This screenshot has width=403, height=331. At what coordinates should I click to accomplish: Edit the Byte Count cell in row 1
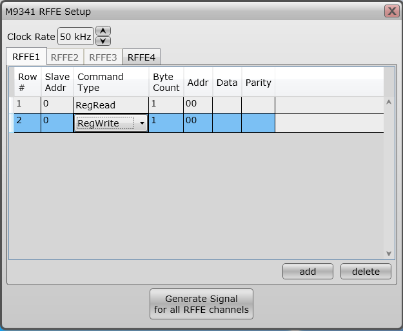click(x=166, y=105)
